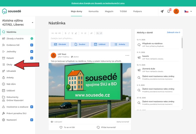
Task: Click the Obrázek attachment button
Action: 60,44
